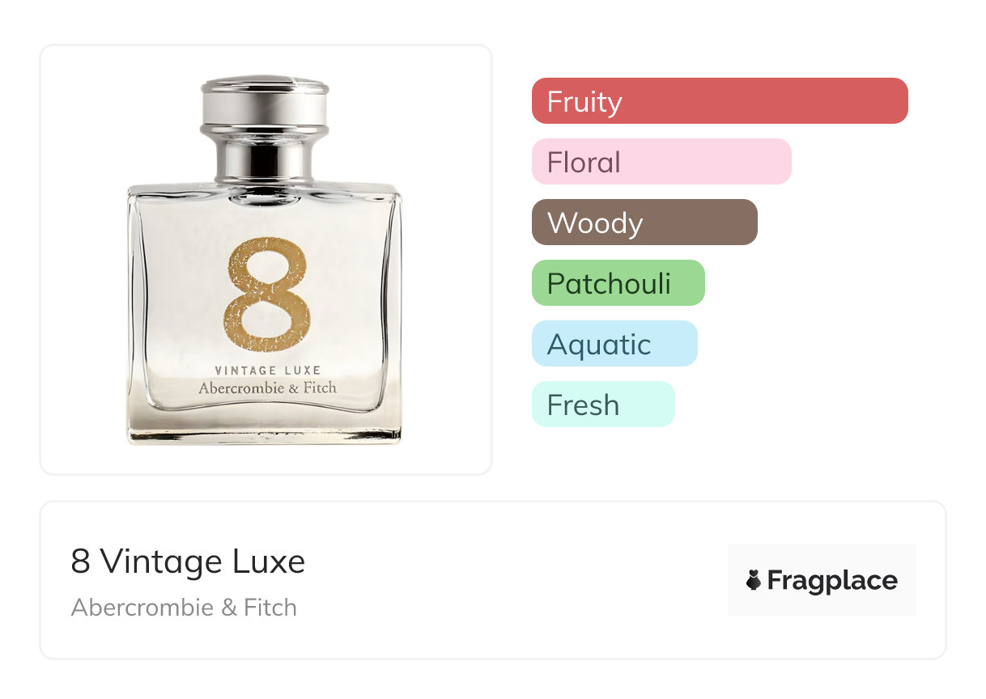Click the Patchouli accord bar
The width and height of the screenshot is (986, 699).
(618, 283)
